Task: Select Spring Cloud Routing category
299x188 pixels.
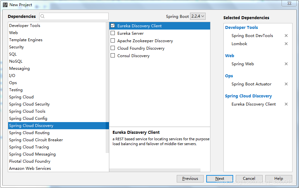Action: tap(57, 133)
